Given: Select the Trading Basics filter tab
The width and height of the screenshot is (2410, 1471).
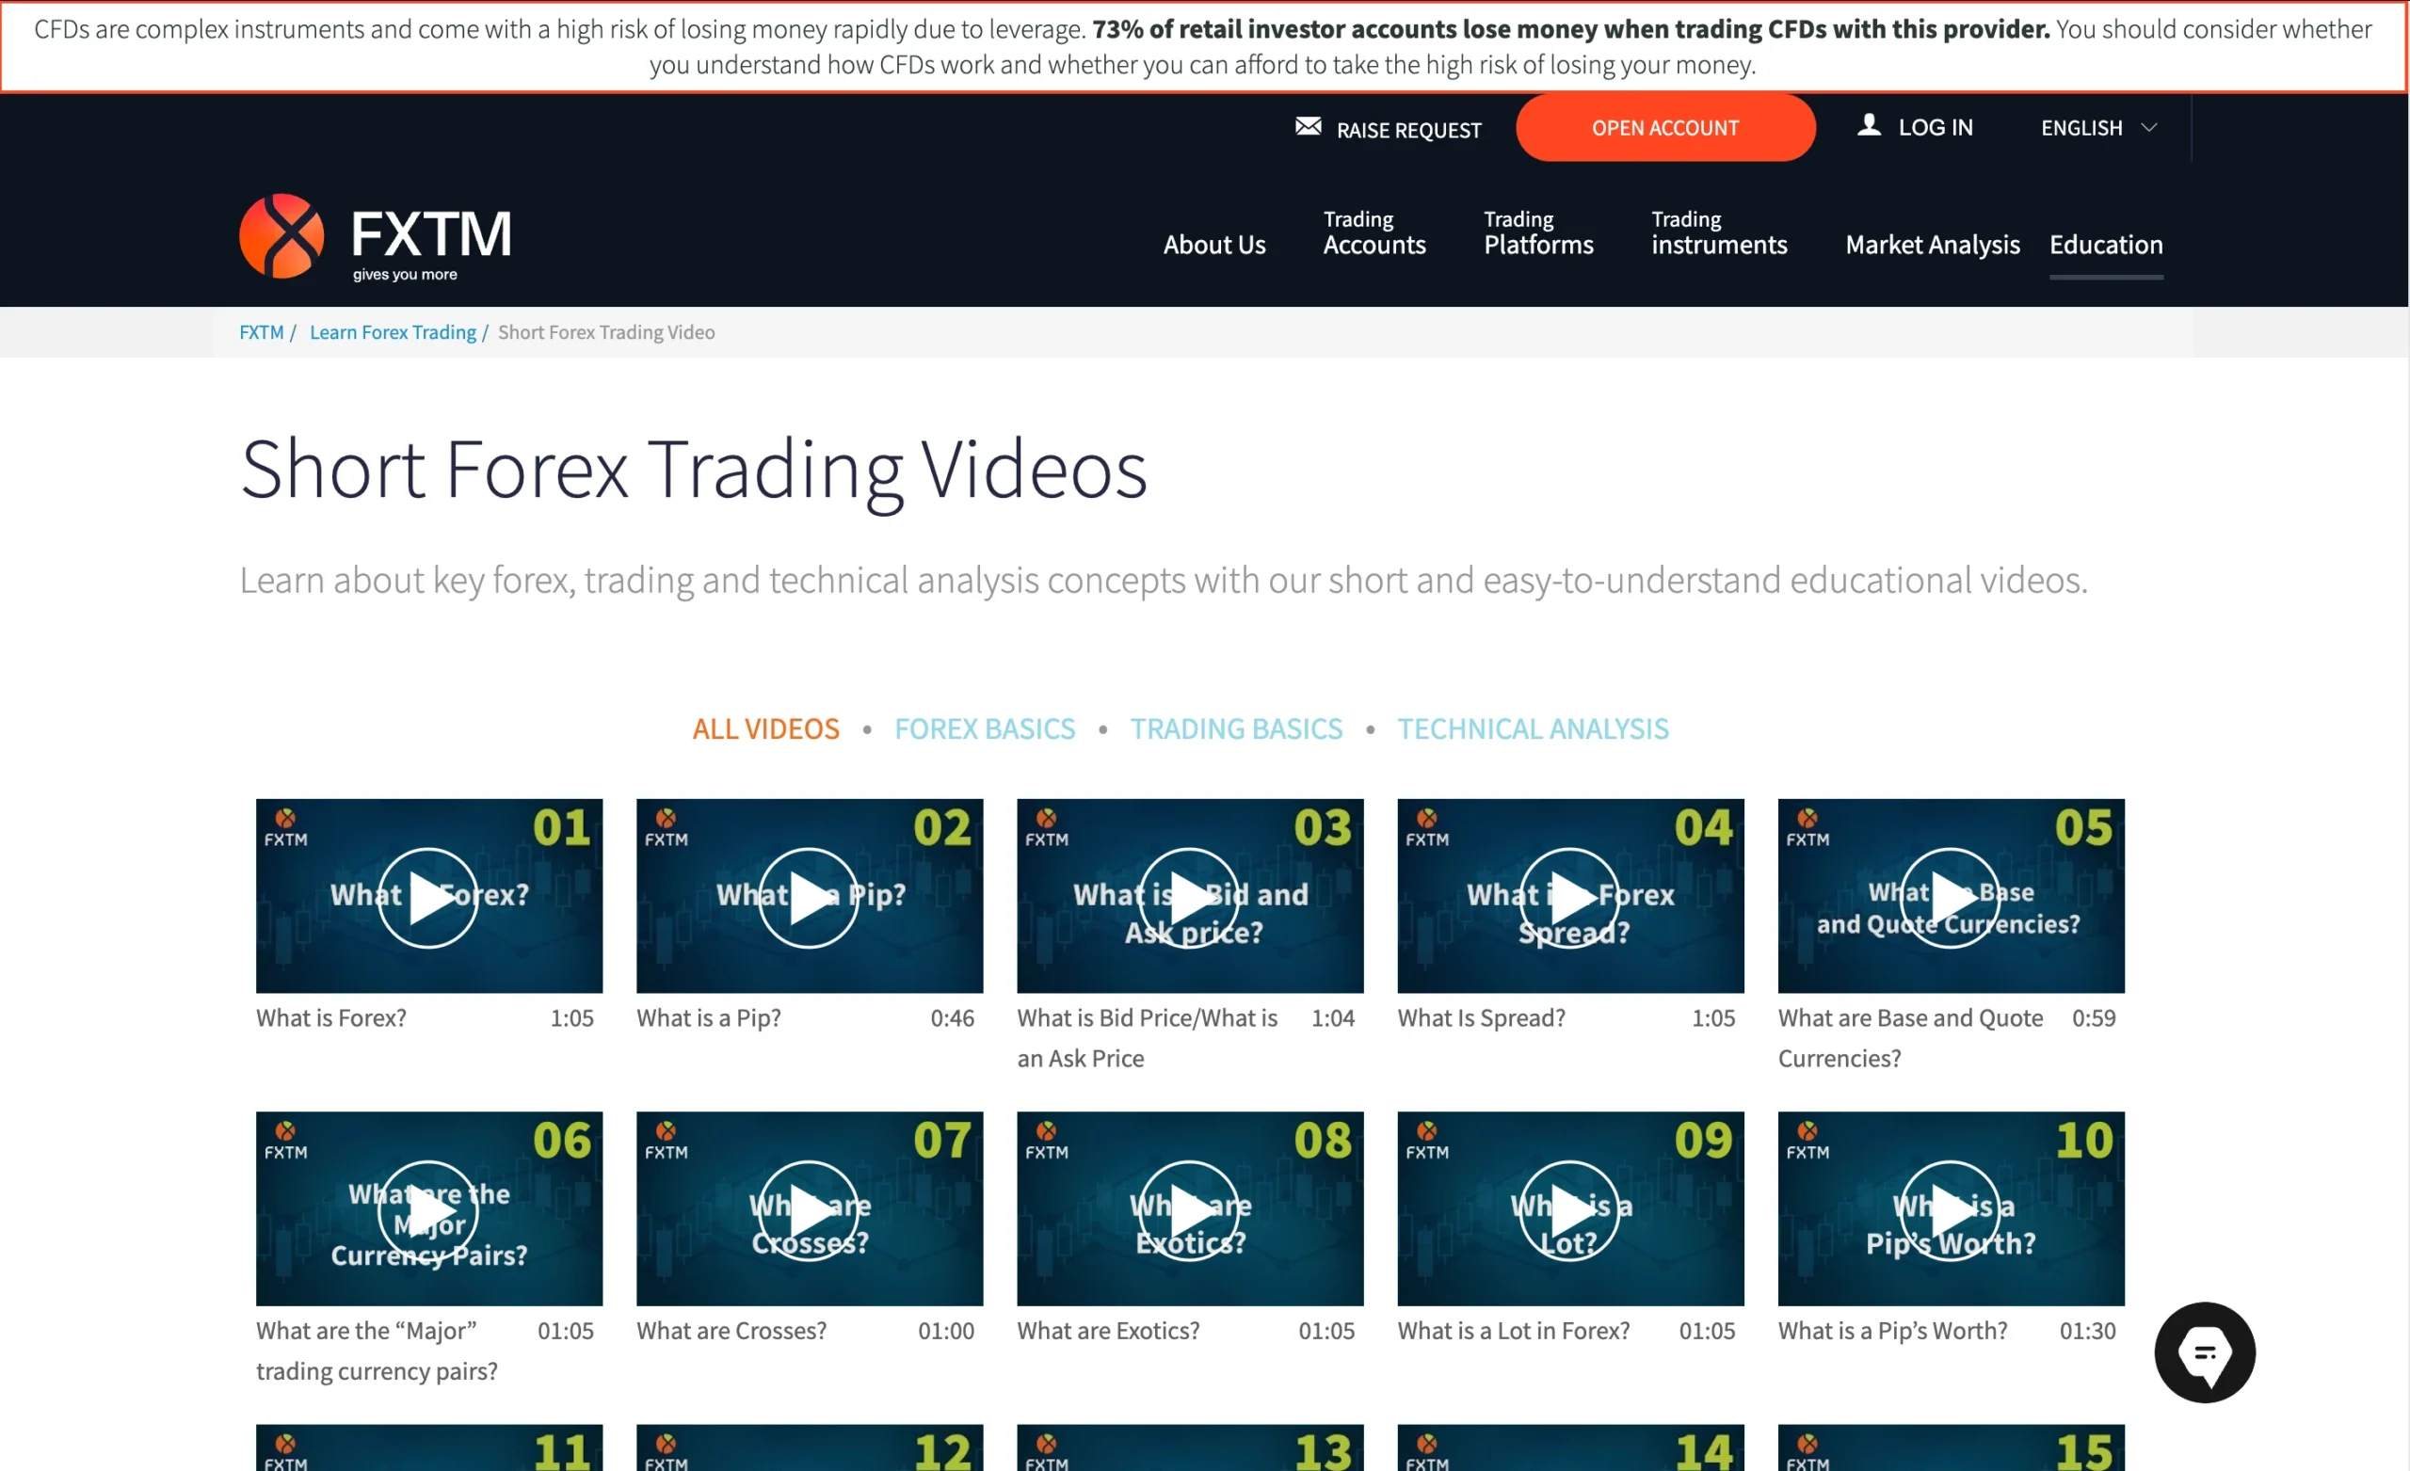Looking at the screenshot, I should click(1236, 728).
